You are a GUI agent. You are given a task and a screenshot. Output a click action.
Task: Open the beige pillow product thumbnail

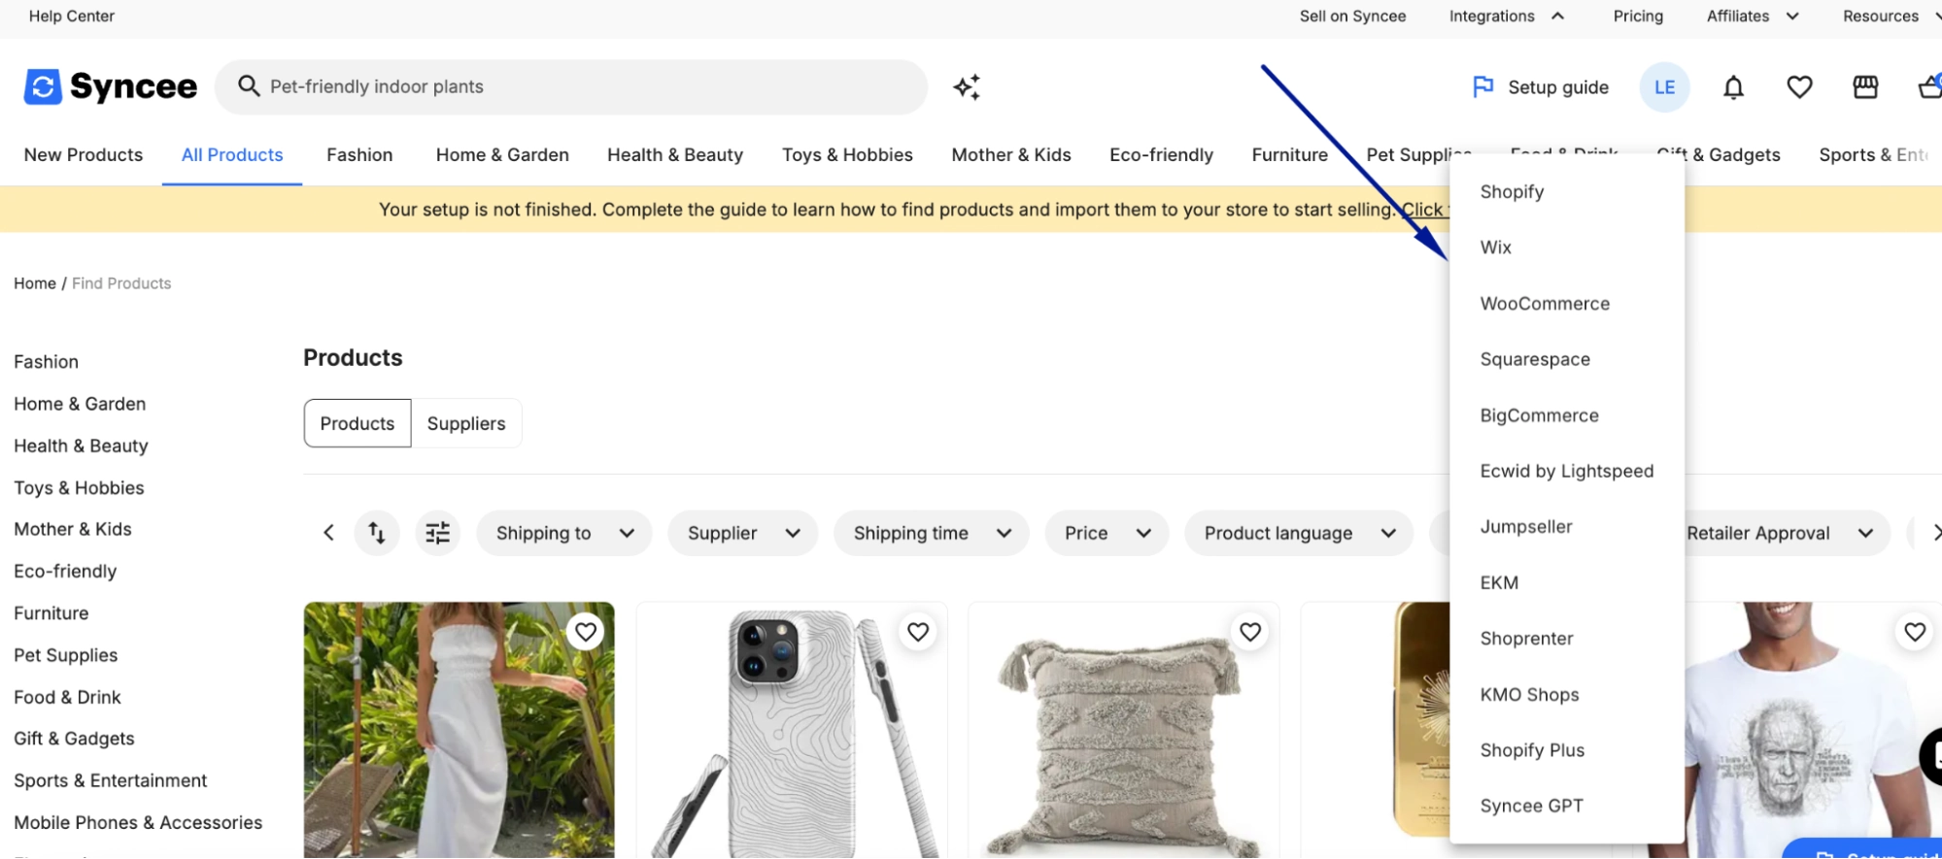click(1124, 730)
